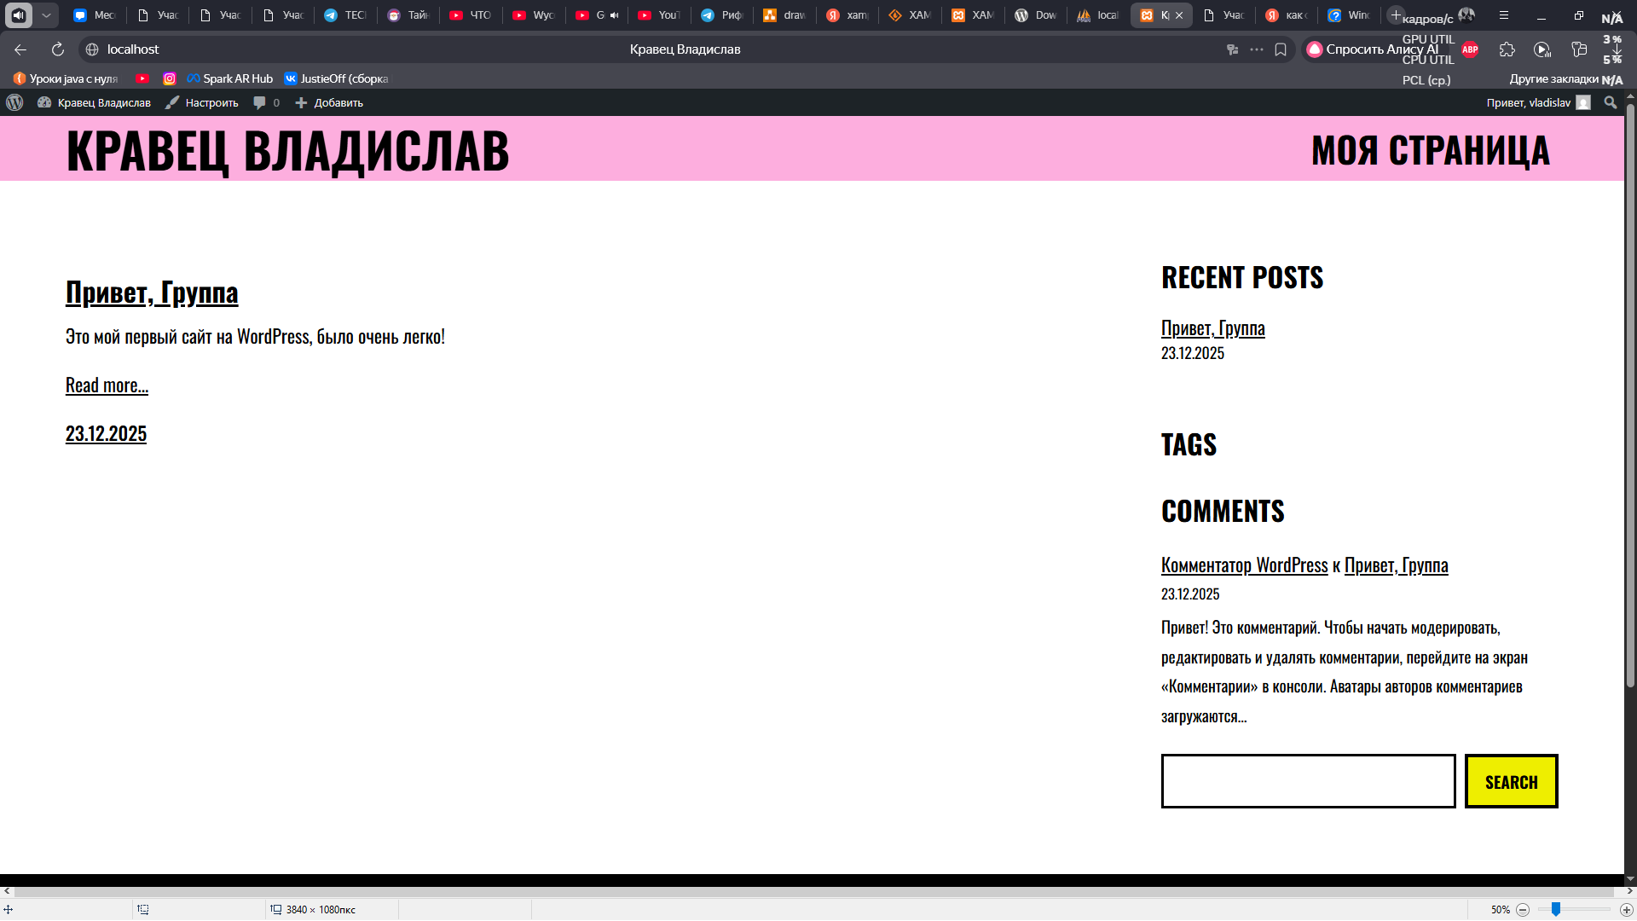Reload the localhost page
Image resolution: width=1637 pixels, height=921 pixels.
coord(57,49)
